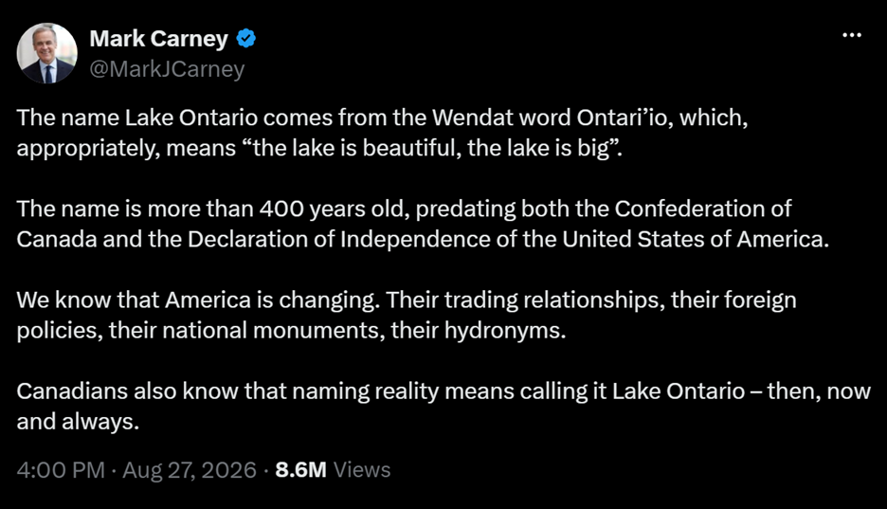This screenshot has height=509, width=887.
Task: Click the sentence We know that America is changing
Action: (198, 300)
